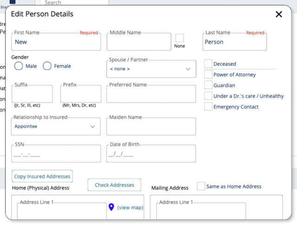Click Home Address Line 1 field
Viewport: 297px width, 225px height.
[62, 211]
